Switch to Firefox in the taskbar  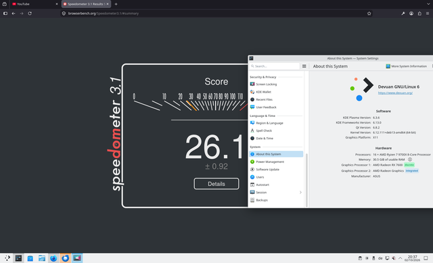click(53, 258)
